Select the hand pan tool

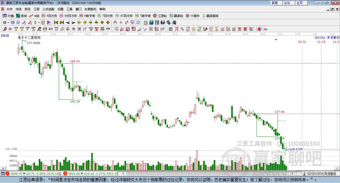coord(115,23)
